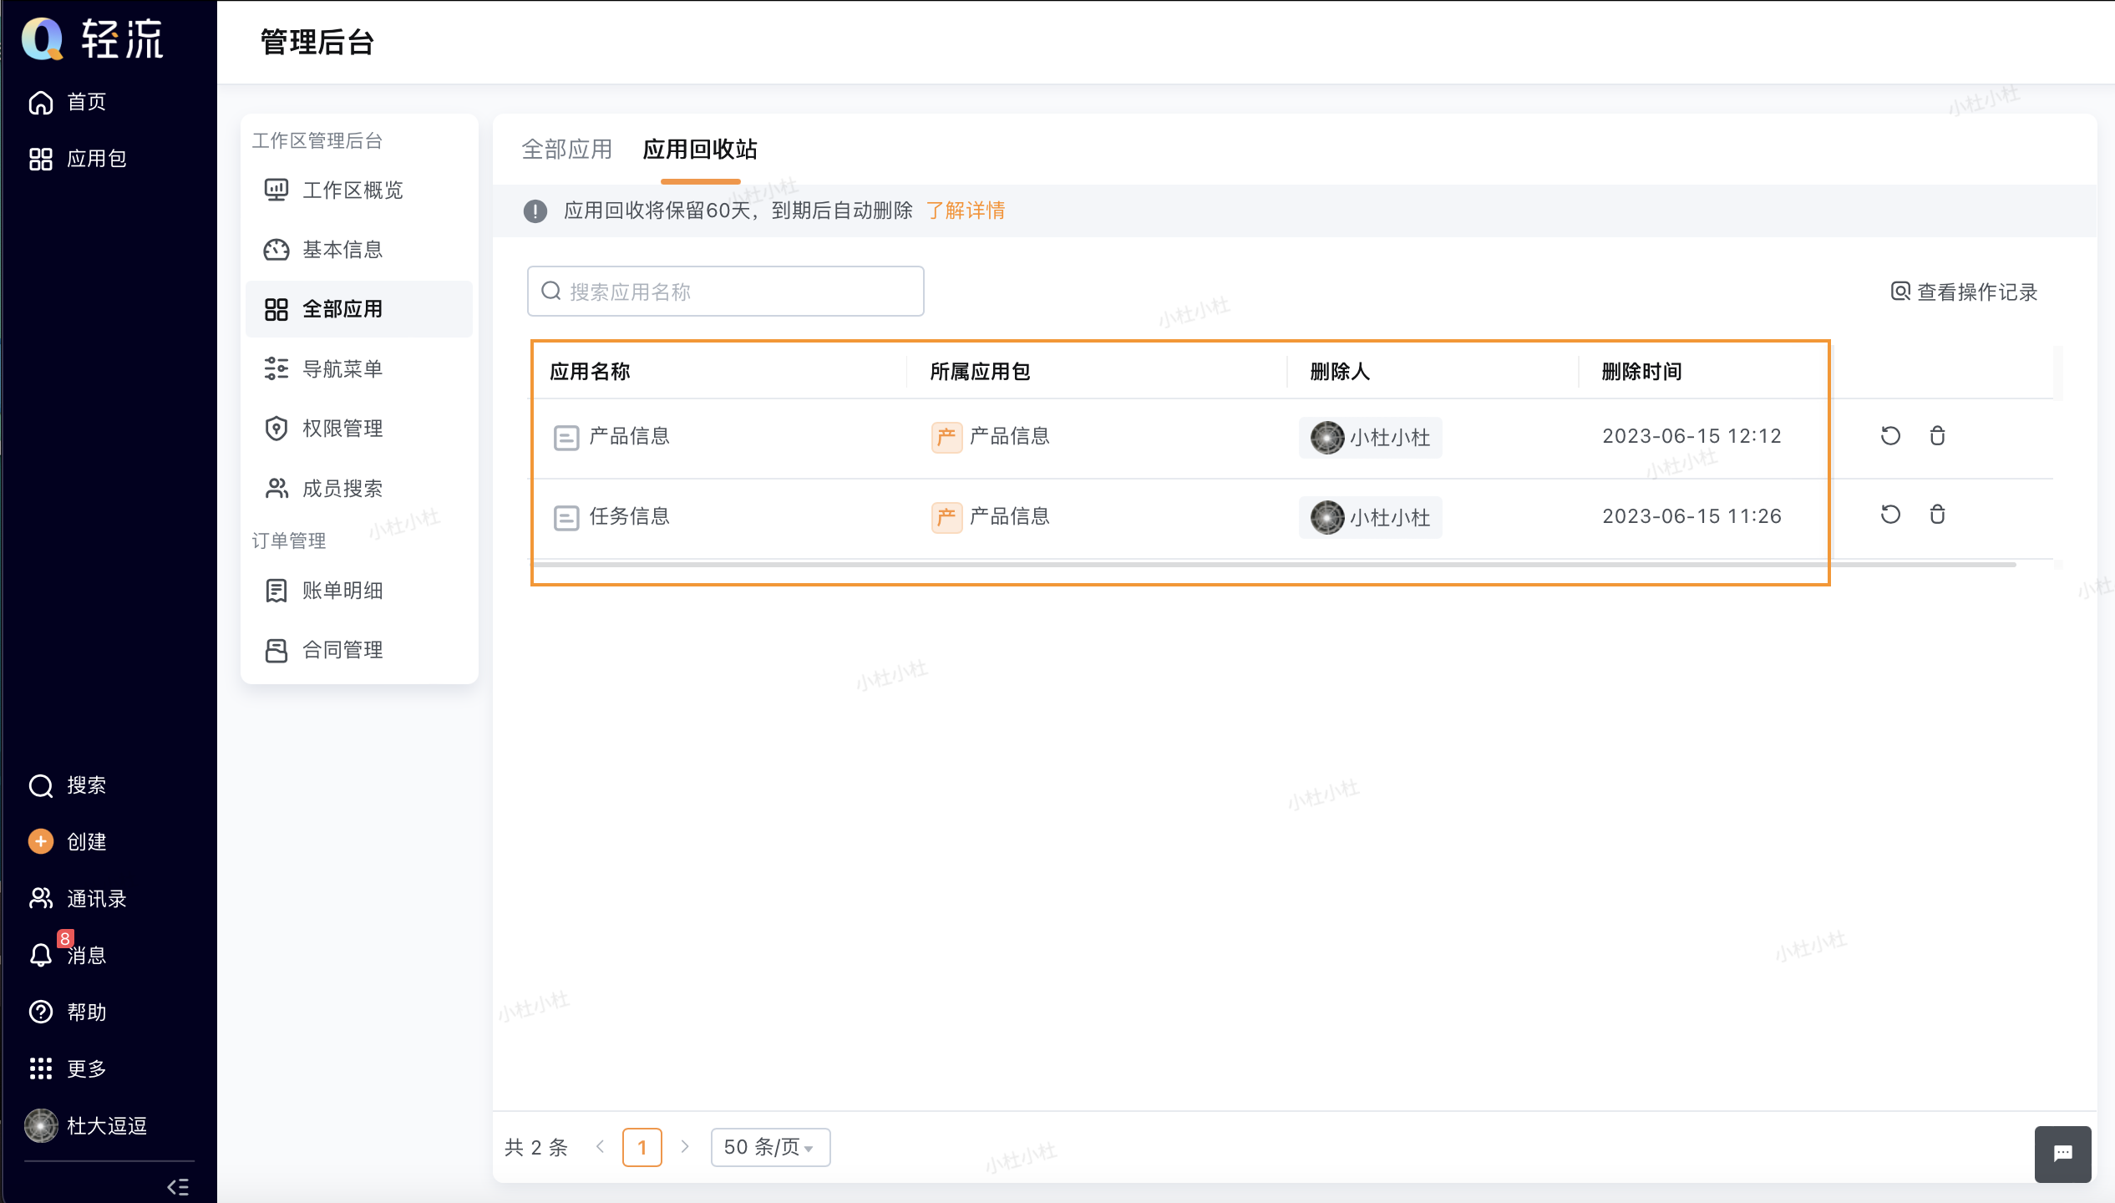2115x1203 pixels.
Task: Click the 轻流 logo icon
Action: [42, 38]
